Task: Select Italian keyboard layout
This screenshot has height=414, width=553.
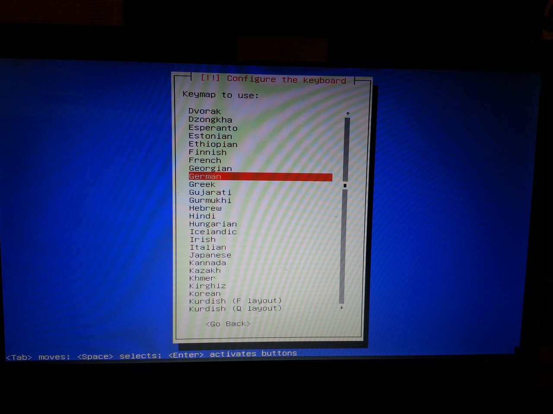Action: point(208,248)
